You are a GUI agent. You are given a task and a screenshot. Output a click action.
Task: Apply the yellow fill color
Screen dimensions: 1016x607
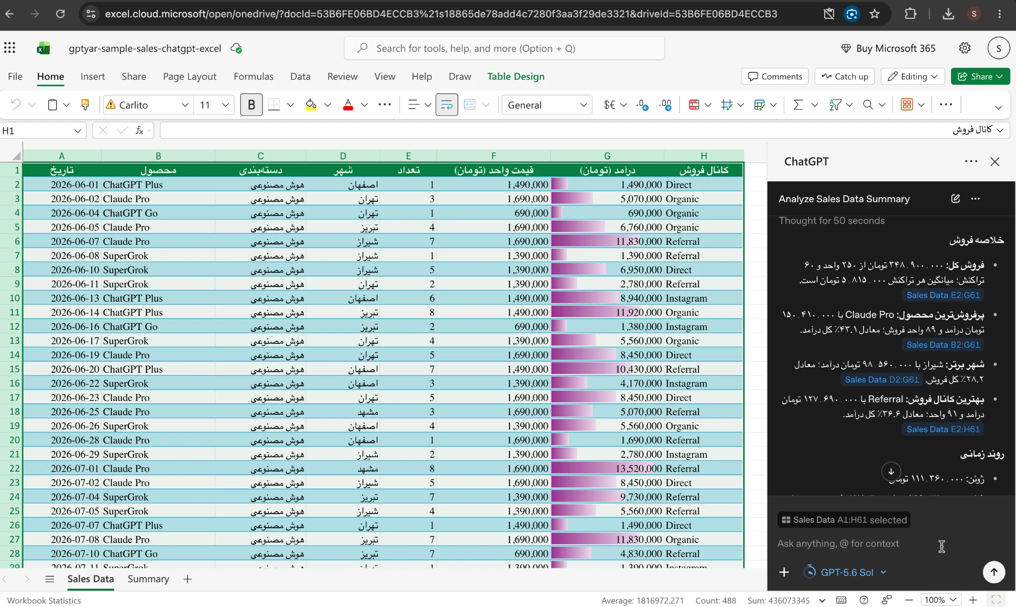coord(311,105)
